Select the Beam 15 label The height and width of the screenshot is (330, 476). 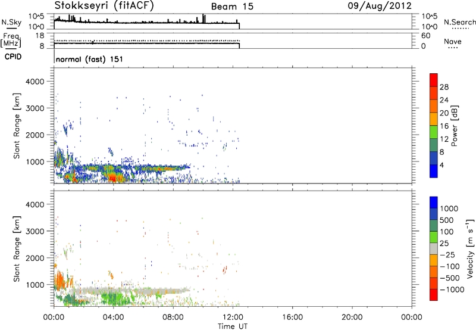click(232, 7)
